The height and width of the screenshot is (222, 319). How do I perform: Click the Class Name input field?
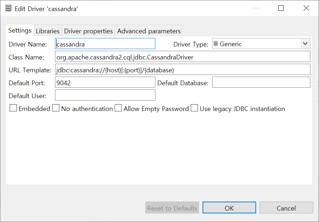[x=183, y=57]
